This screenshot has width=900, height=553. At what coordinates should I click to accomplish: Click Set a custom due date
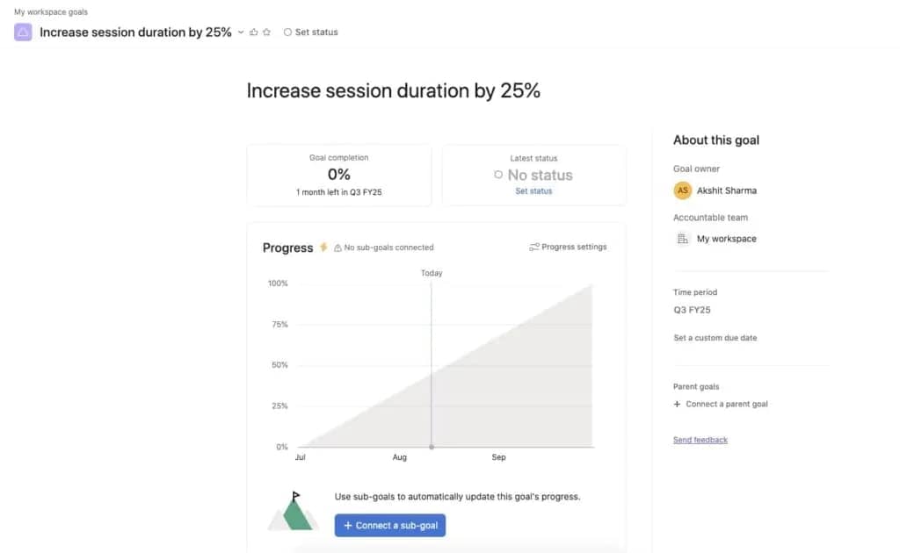coord(717,337)
